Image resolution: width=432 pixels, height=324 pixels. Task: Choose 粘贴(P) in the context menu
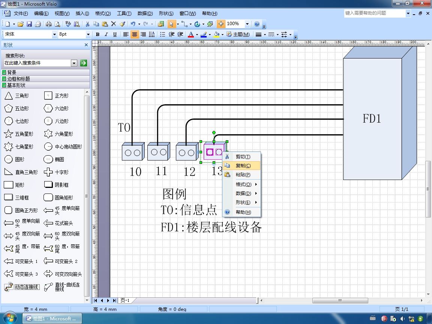tap(241, 174)
